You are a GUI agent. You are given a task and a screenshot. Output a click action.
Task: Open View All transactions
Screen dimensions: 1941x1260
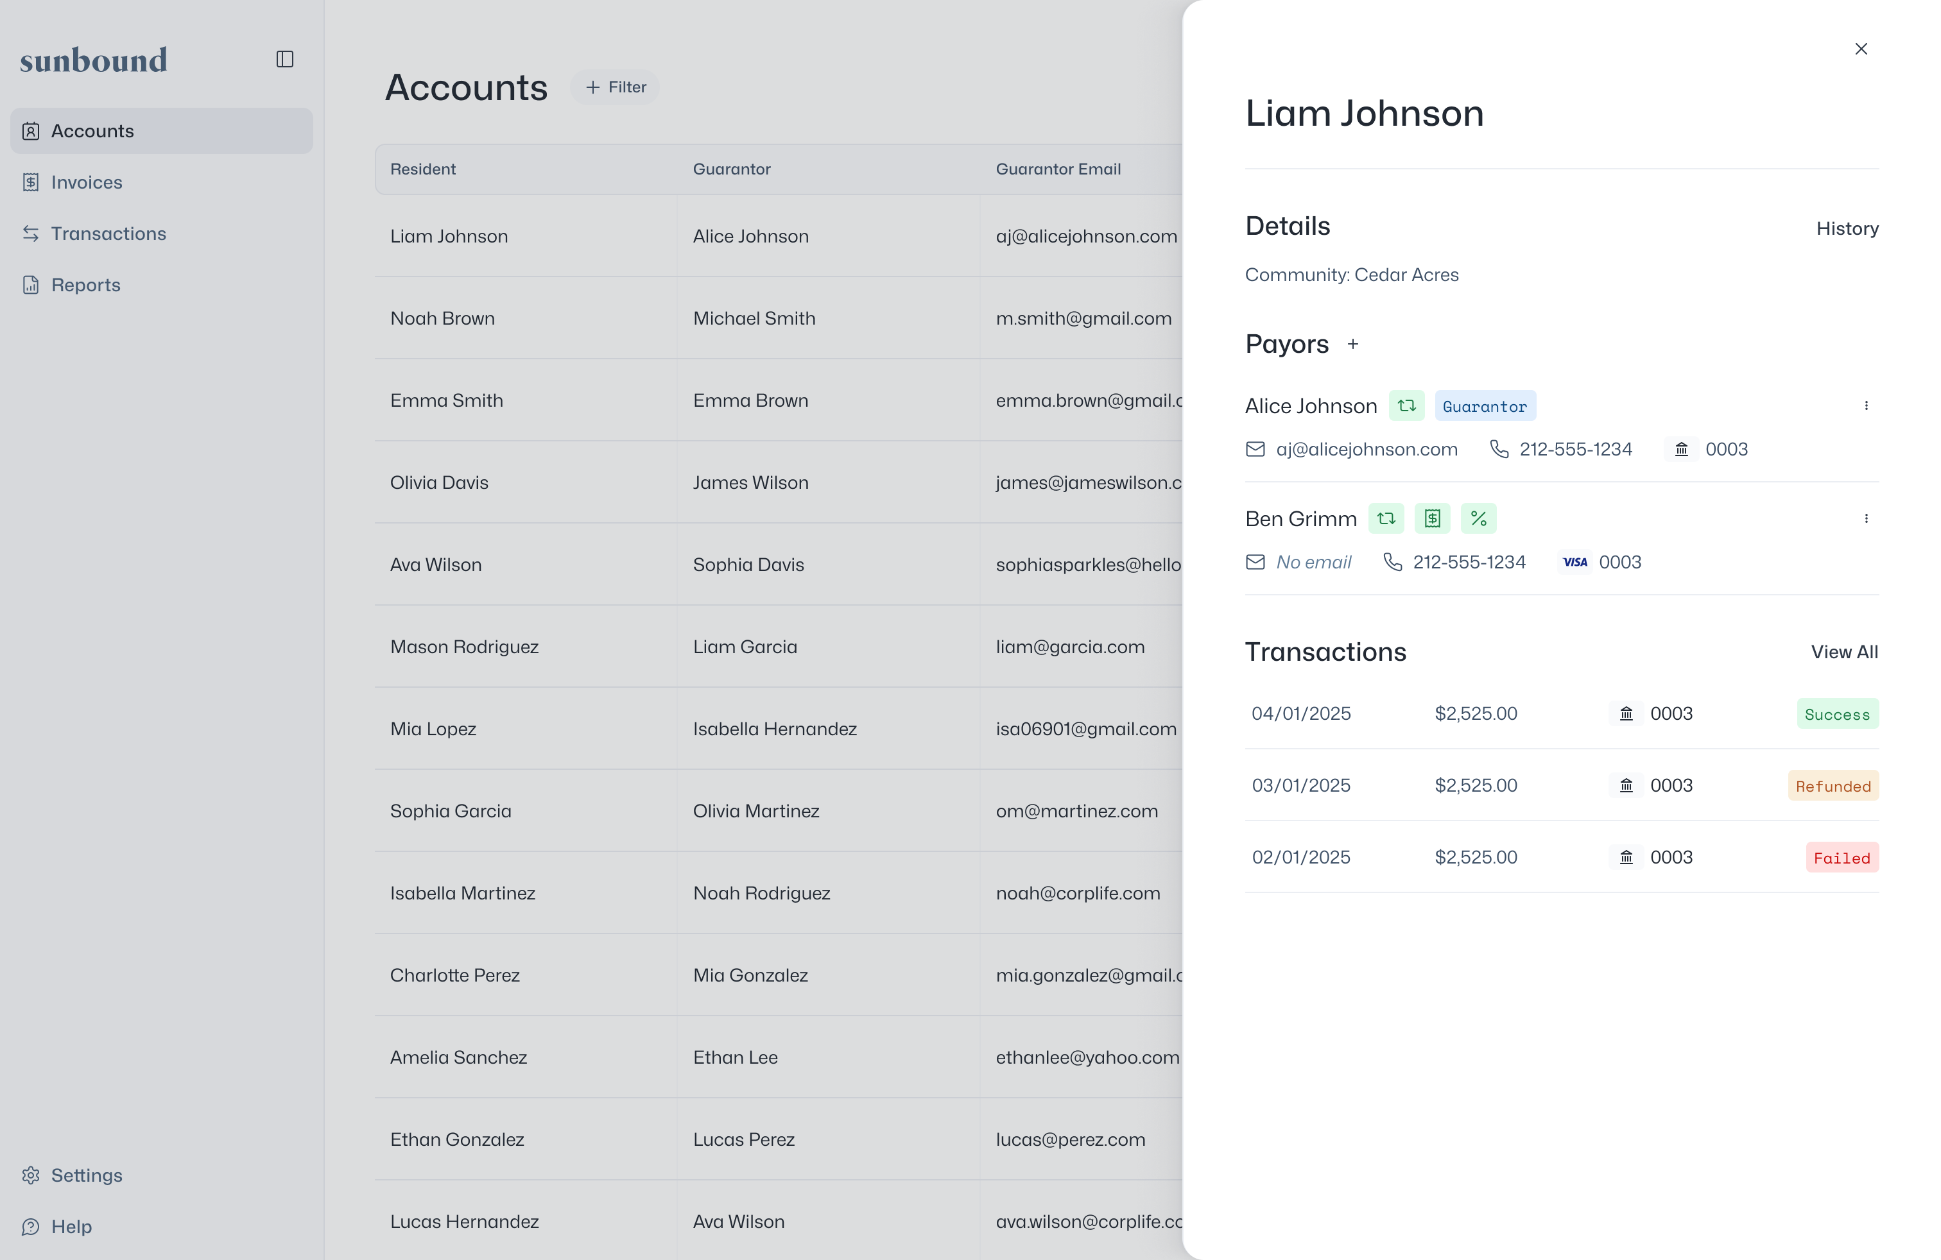[x=1844, y=652]
